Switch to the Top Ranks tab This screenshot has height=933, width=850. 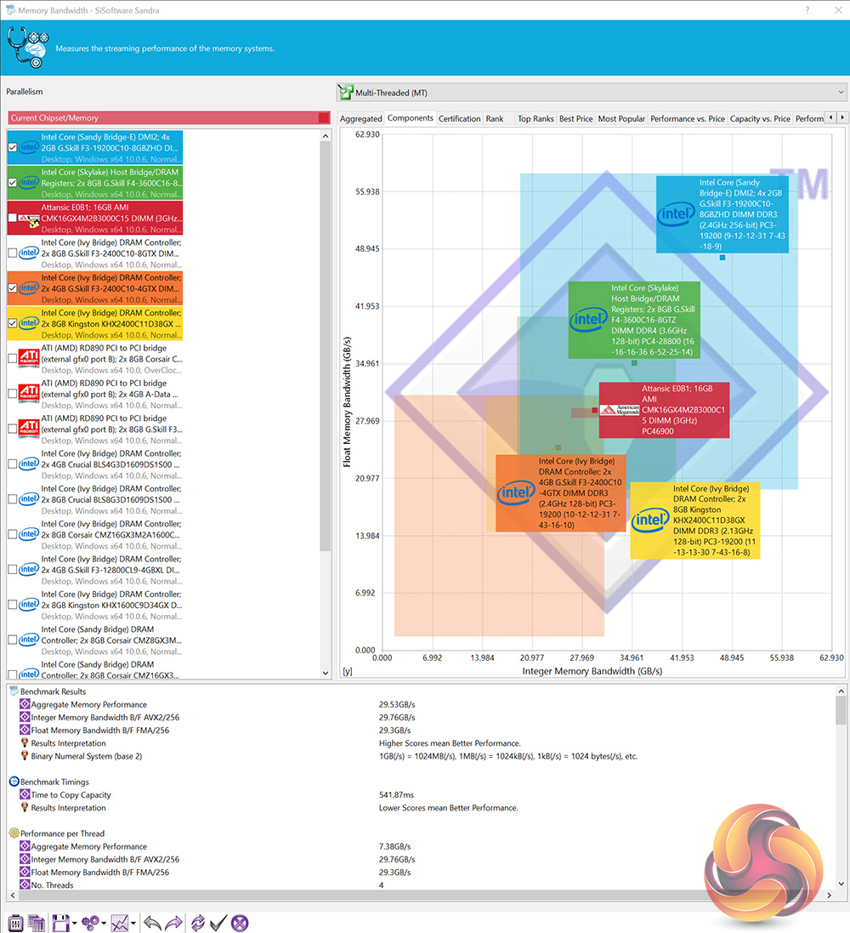point(535,118)
